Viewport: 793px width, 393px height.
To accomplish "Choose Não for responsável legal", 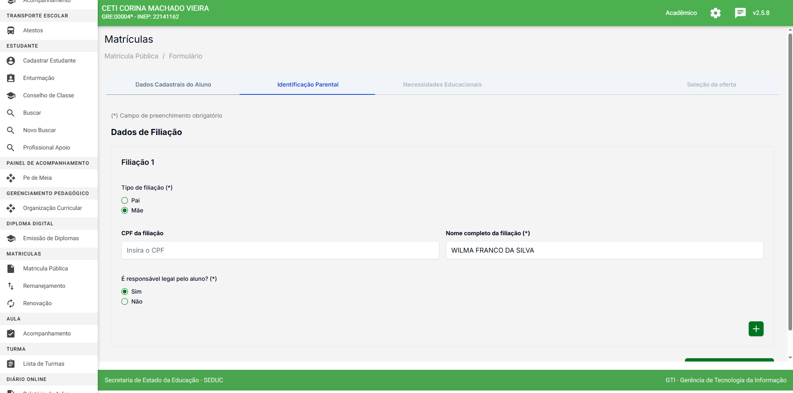I will point(125,301).
